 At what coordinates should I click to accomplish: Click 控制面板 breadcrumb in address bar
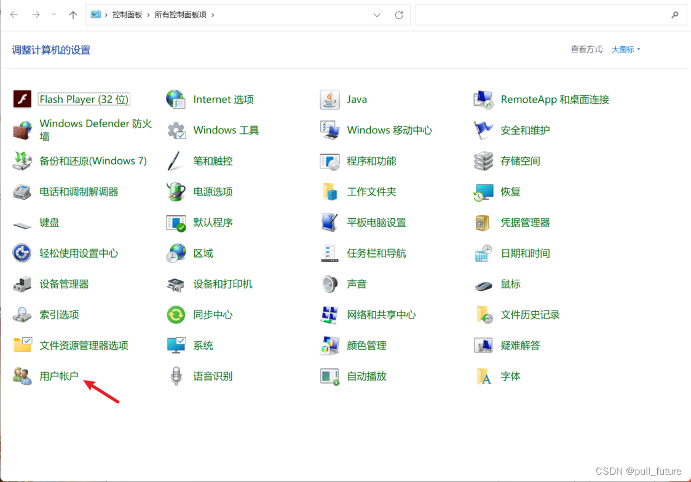click(127, 15)
